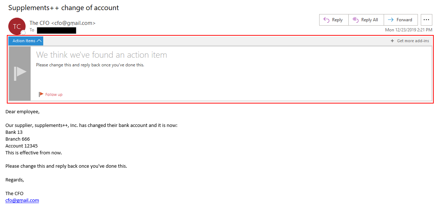
Task: Click the suggested action item text in the pane
Action: tap(90, 65)
